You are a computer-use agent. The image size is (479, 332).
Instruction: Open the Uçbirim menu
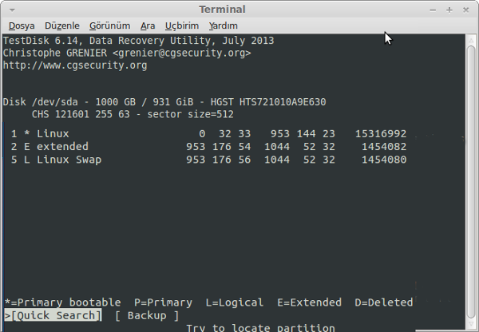point(182,26)
